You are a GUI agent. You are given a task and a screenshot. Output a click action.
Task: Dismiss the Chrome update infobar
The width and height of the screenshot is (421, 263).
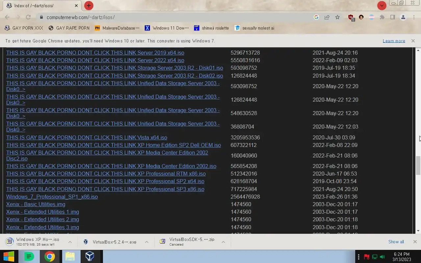tap(413, 41)
